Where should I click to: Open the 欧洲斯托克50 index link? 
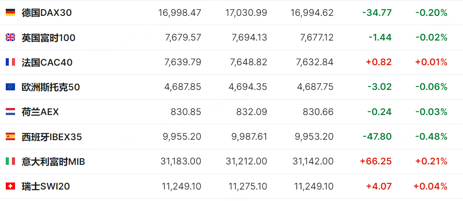click(x=51, y=87)
